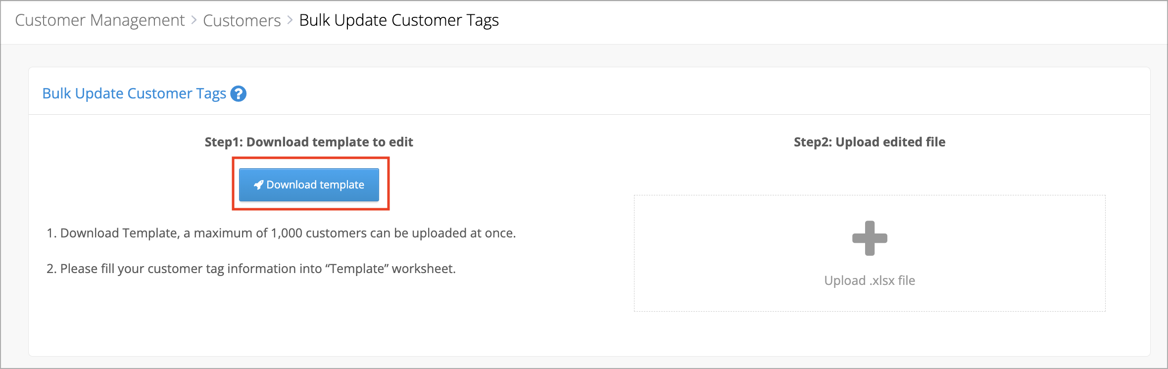The width and height of the screenshot is (1168, 369).
Task: Click the "1,000" number in instructions
Action: point(287,233)
